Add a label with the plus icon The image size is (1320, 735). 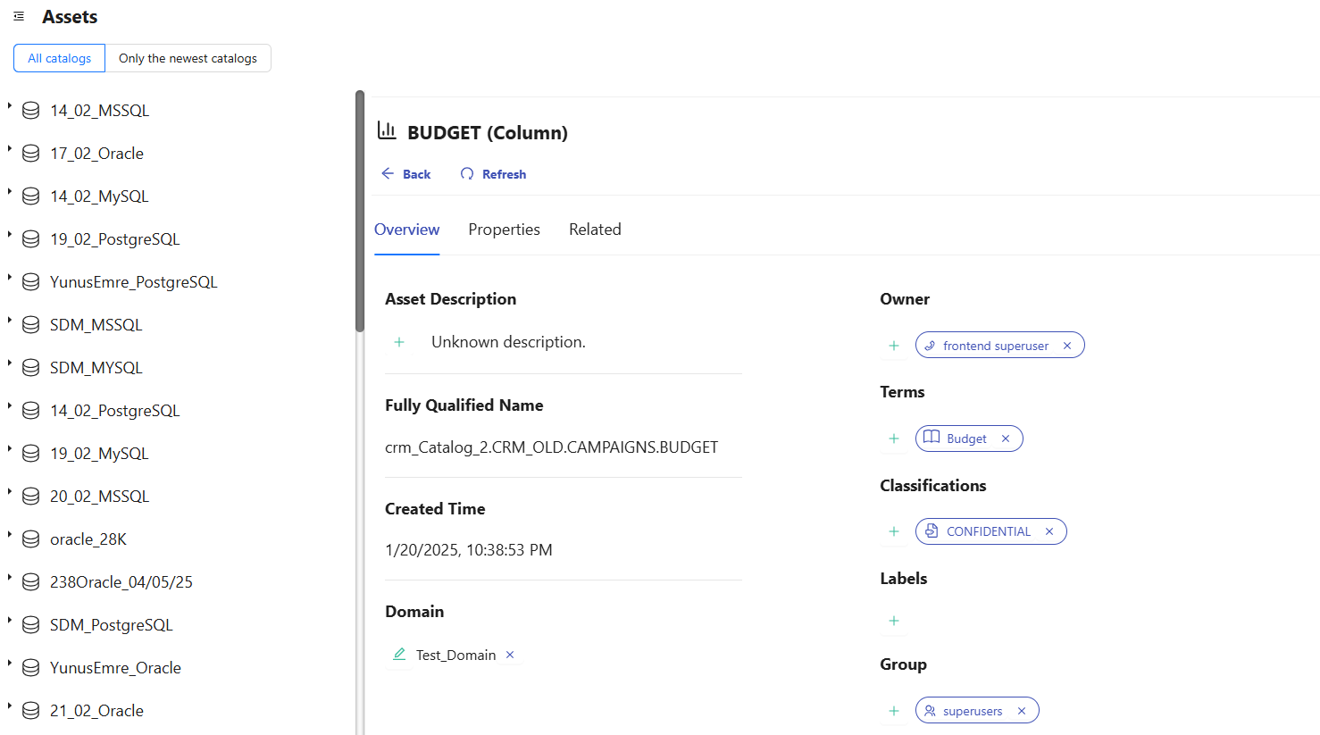tap(894, 621)
